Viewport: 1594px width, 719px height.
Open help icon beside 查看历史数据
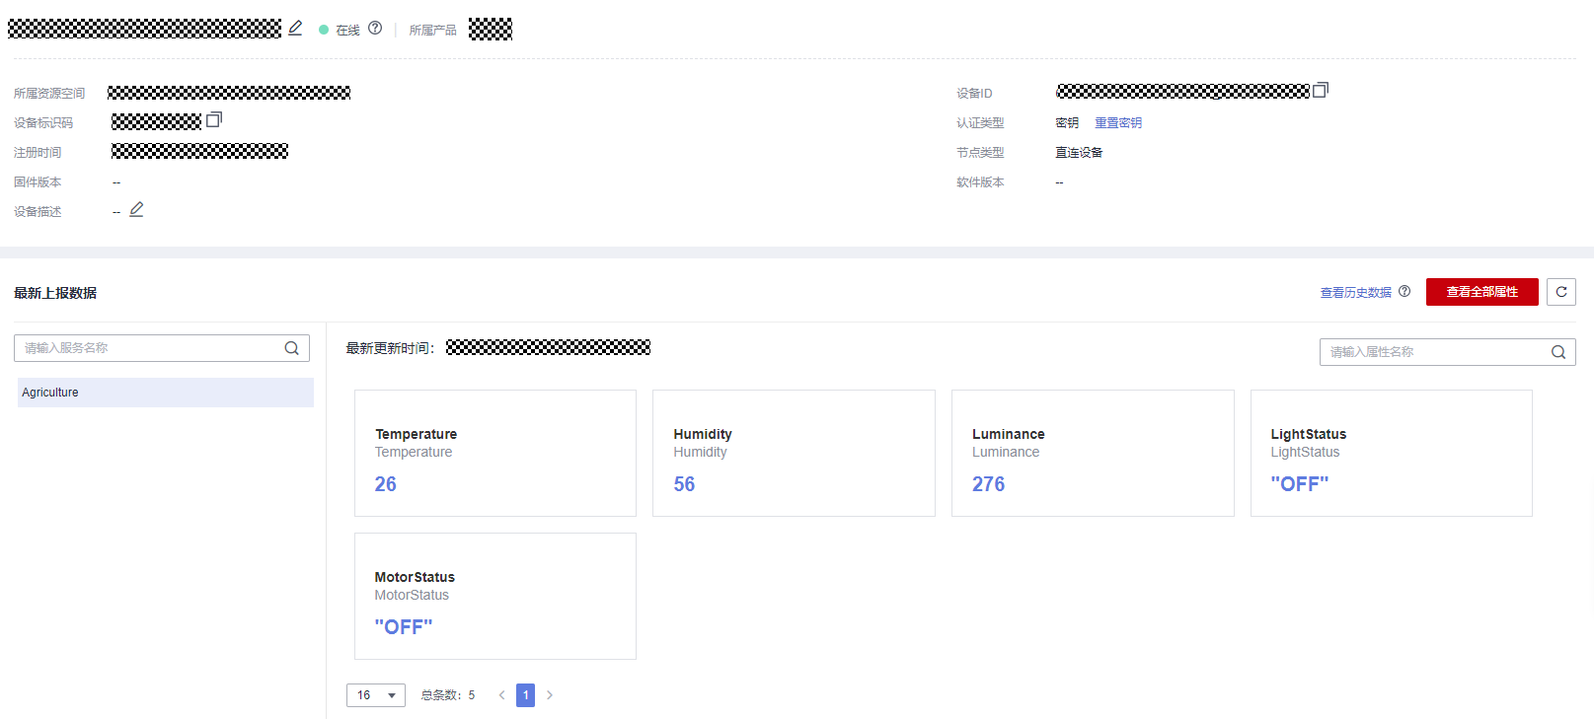tap(1404, 292)
